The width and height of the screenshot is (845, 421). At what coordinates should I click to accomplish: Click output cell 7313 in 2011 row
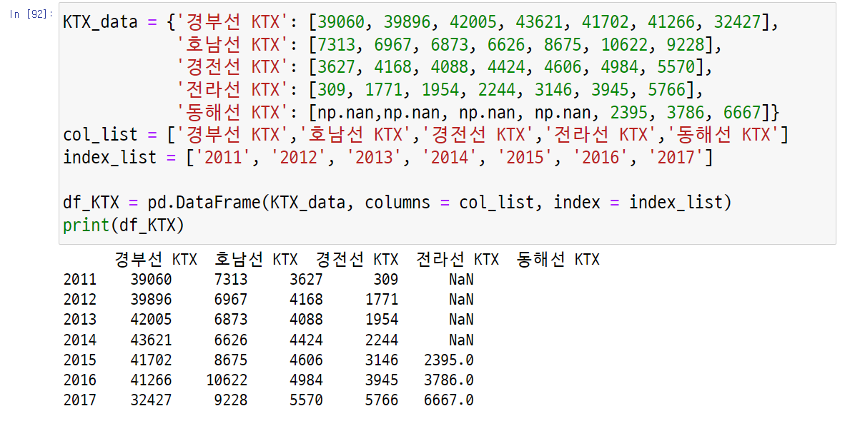231,280
